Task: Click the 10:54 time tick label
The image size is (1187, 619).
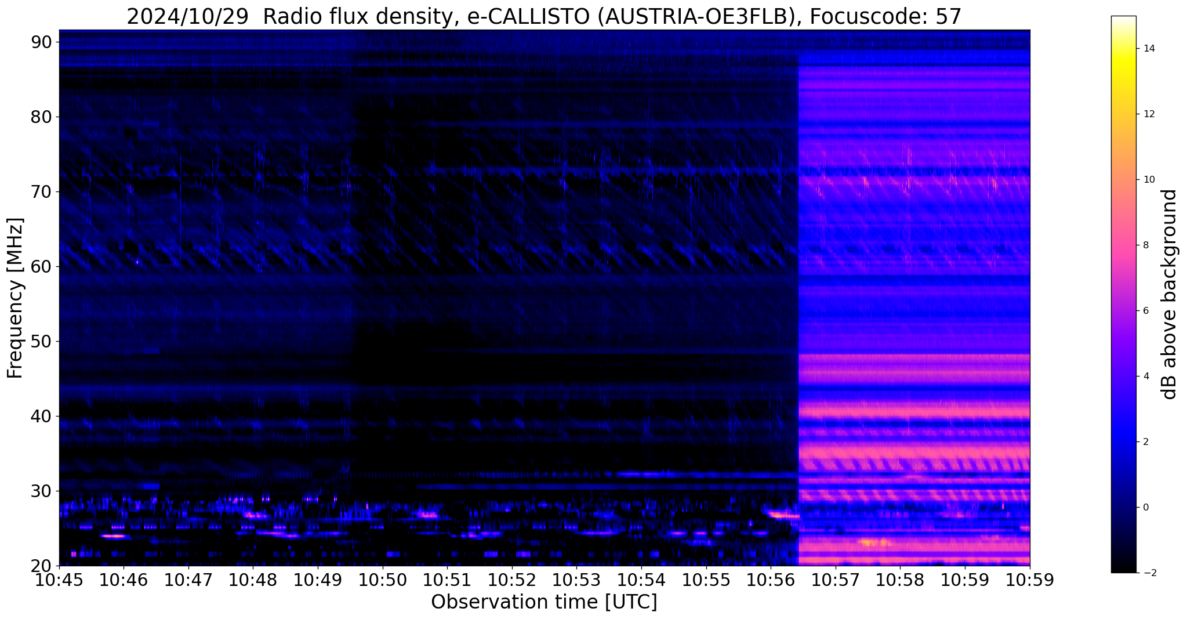Action: click(x=642, y=580)
